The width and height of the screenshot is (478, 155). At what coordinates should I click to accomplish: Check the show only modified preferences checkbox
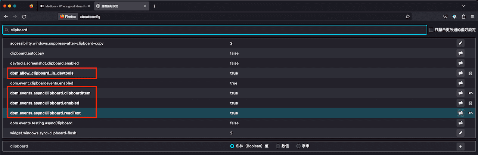(x=431, y=30)
